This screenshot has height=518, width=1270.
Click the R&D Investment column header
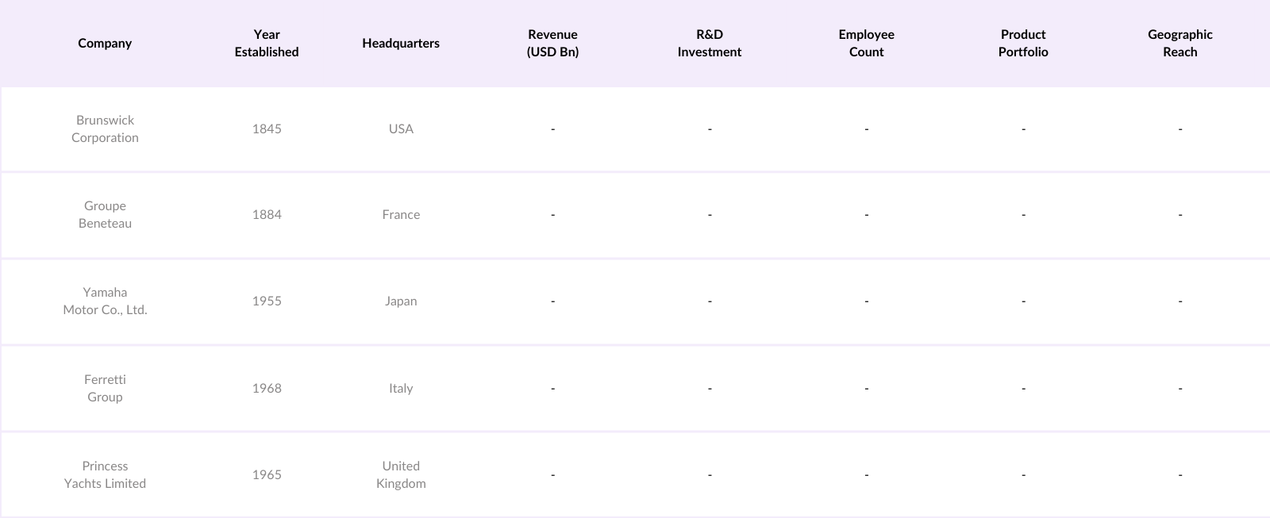(709, 43)
